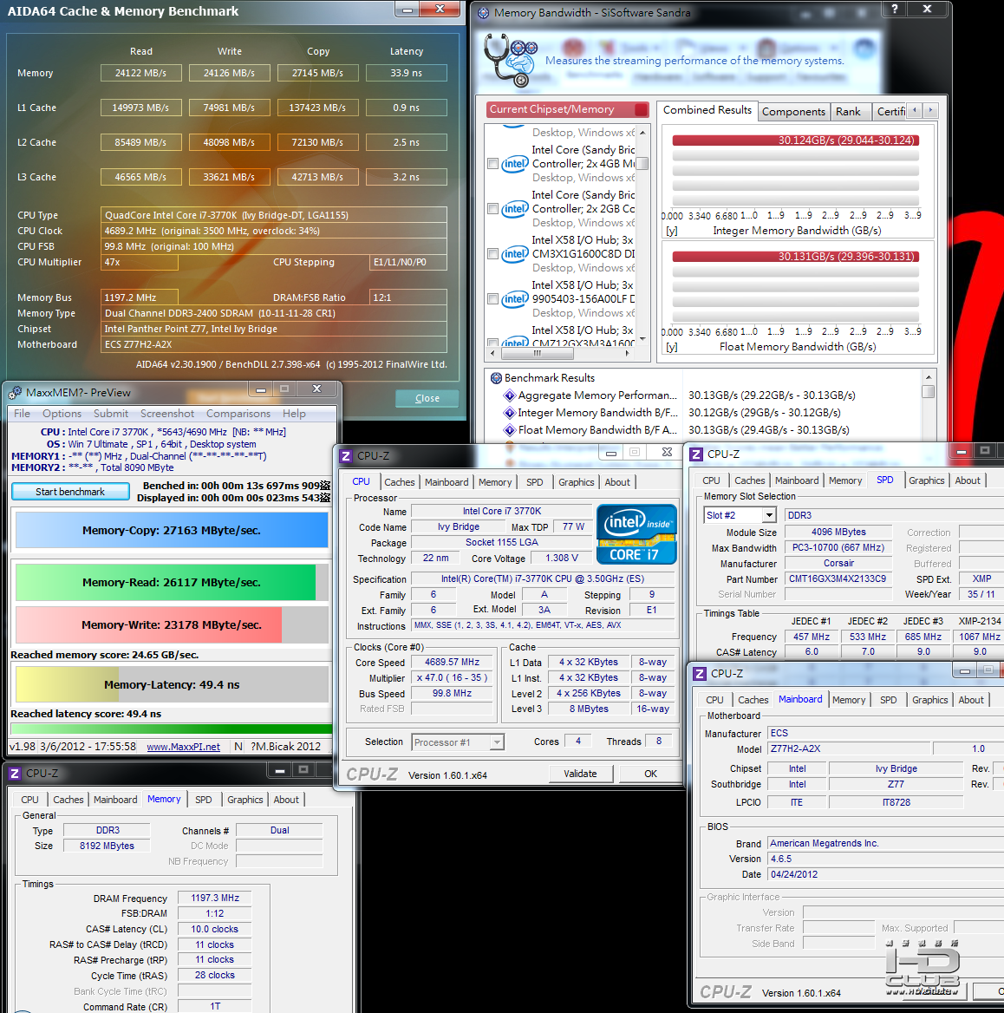Click the Aggregate Memory Performance diamond icon
The width and height of the screenshot is (1004, 1013).
[x=510, y=395]
